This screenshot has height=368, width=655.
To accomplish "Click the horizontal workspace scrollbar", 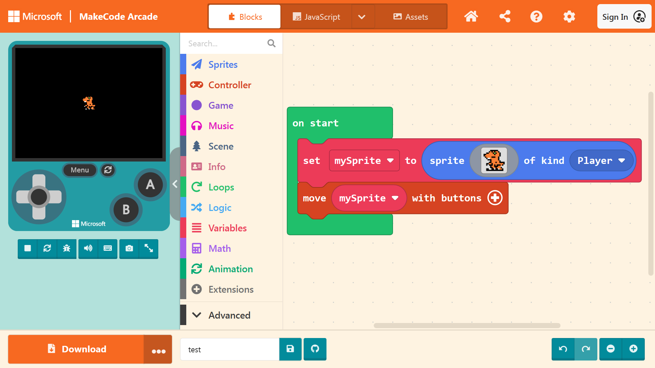I will [x=467, y=325].
